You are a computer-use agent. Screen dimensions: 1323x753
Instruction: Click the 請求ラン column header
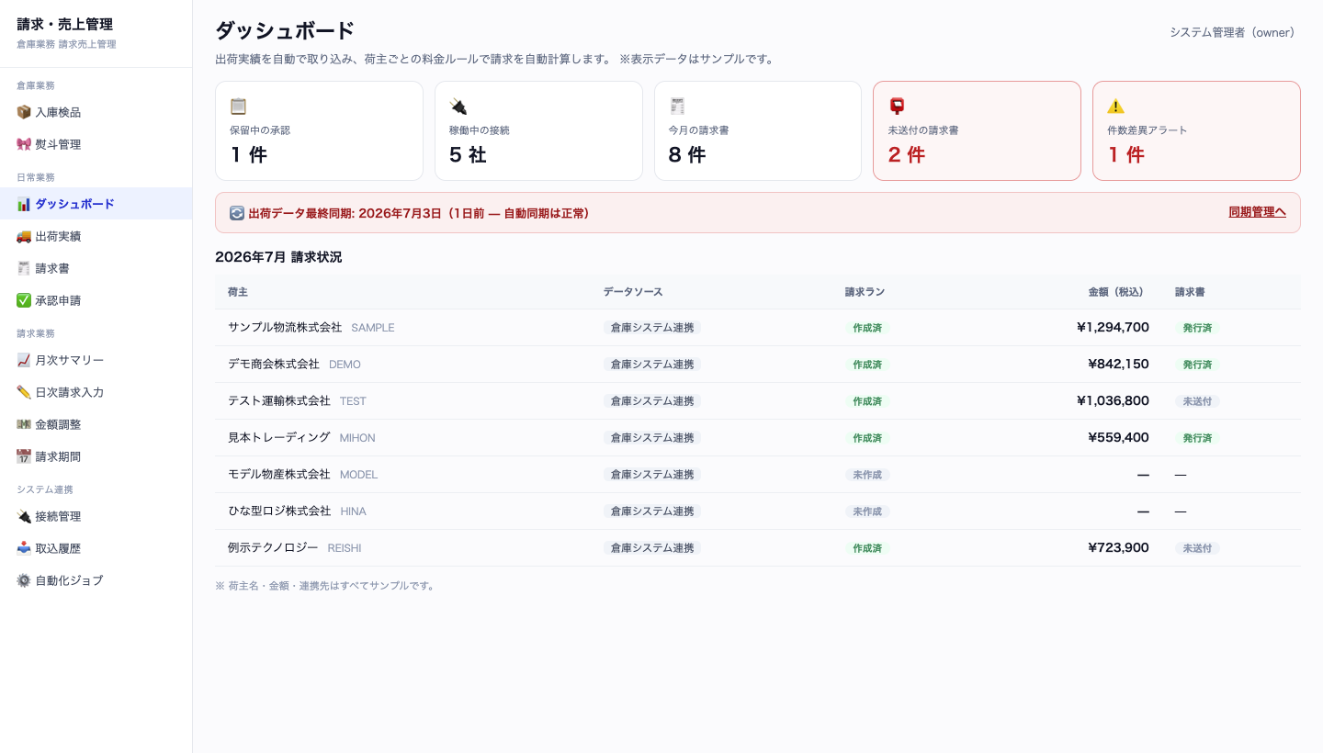(x=865, y=292)
